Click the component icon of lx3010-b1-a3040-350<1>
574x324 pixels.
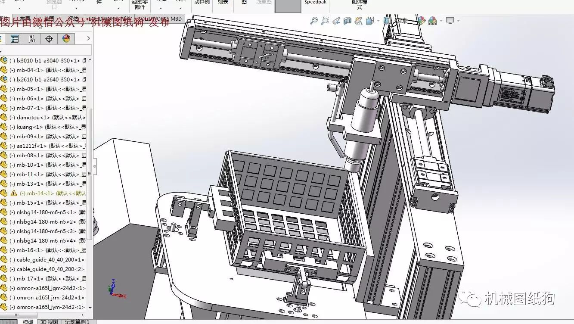(4, 61)
